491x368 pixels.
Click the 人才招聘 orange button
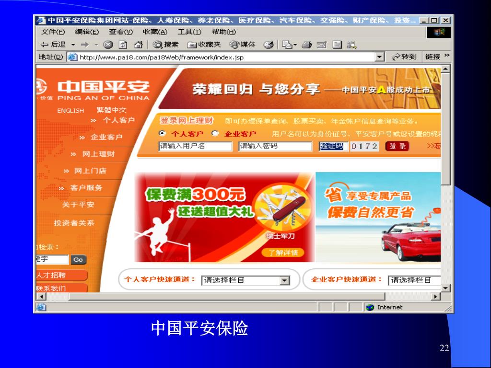tap(62, 275)
